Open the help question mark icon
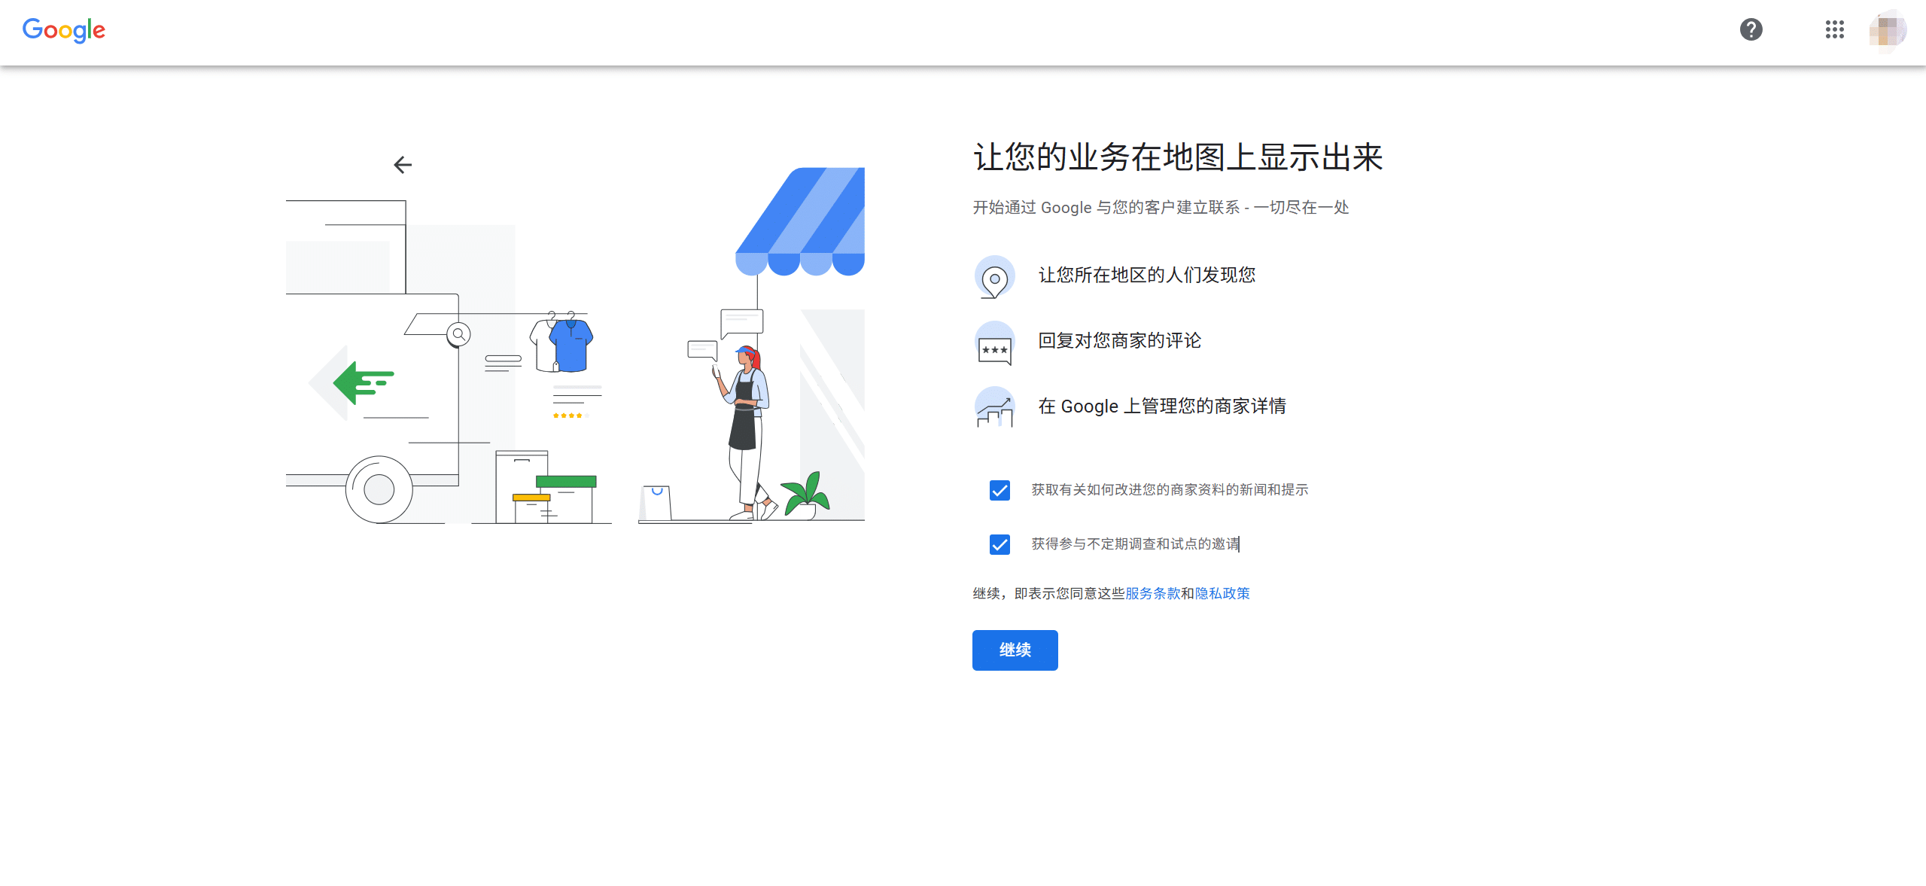The width and height of the screenshot is (1926, 886). [1751, 30]
